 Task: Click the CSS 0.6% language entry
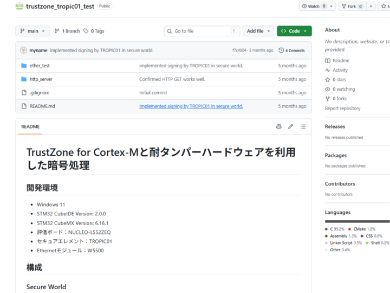pyautogui.click(x=372, y=236)
